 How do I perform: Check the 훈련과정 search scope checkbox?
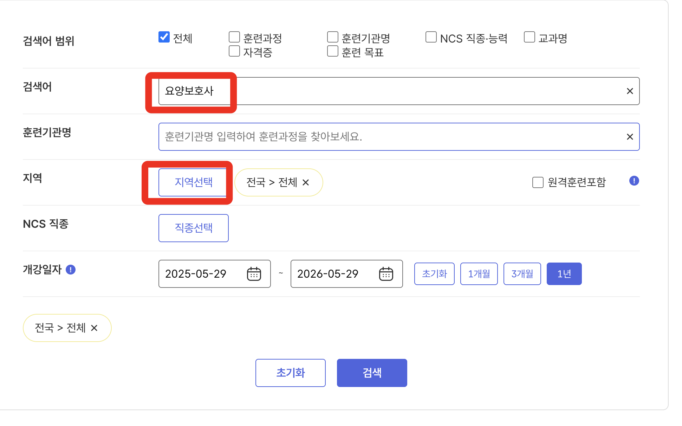234,37
